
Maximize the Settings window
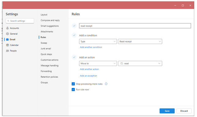coord(183,5)
